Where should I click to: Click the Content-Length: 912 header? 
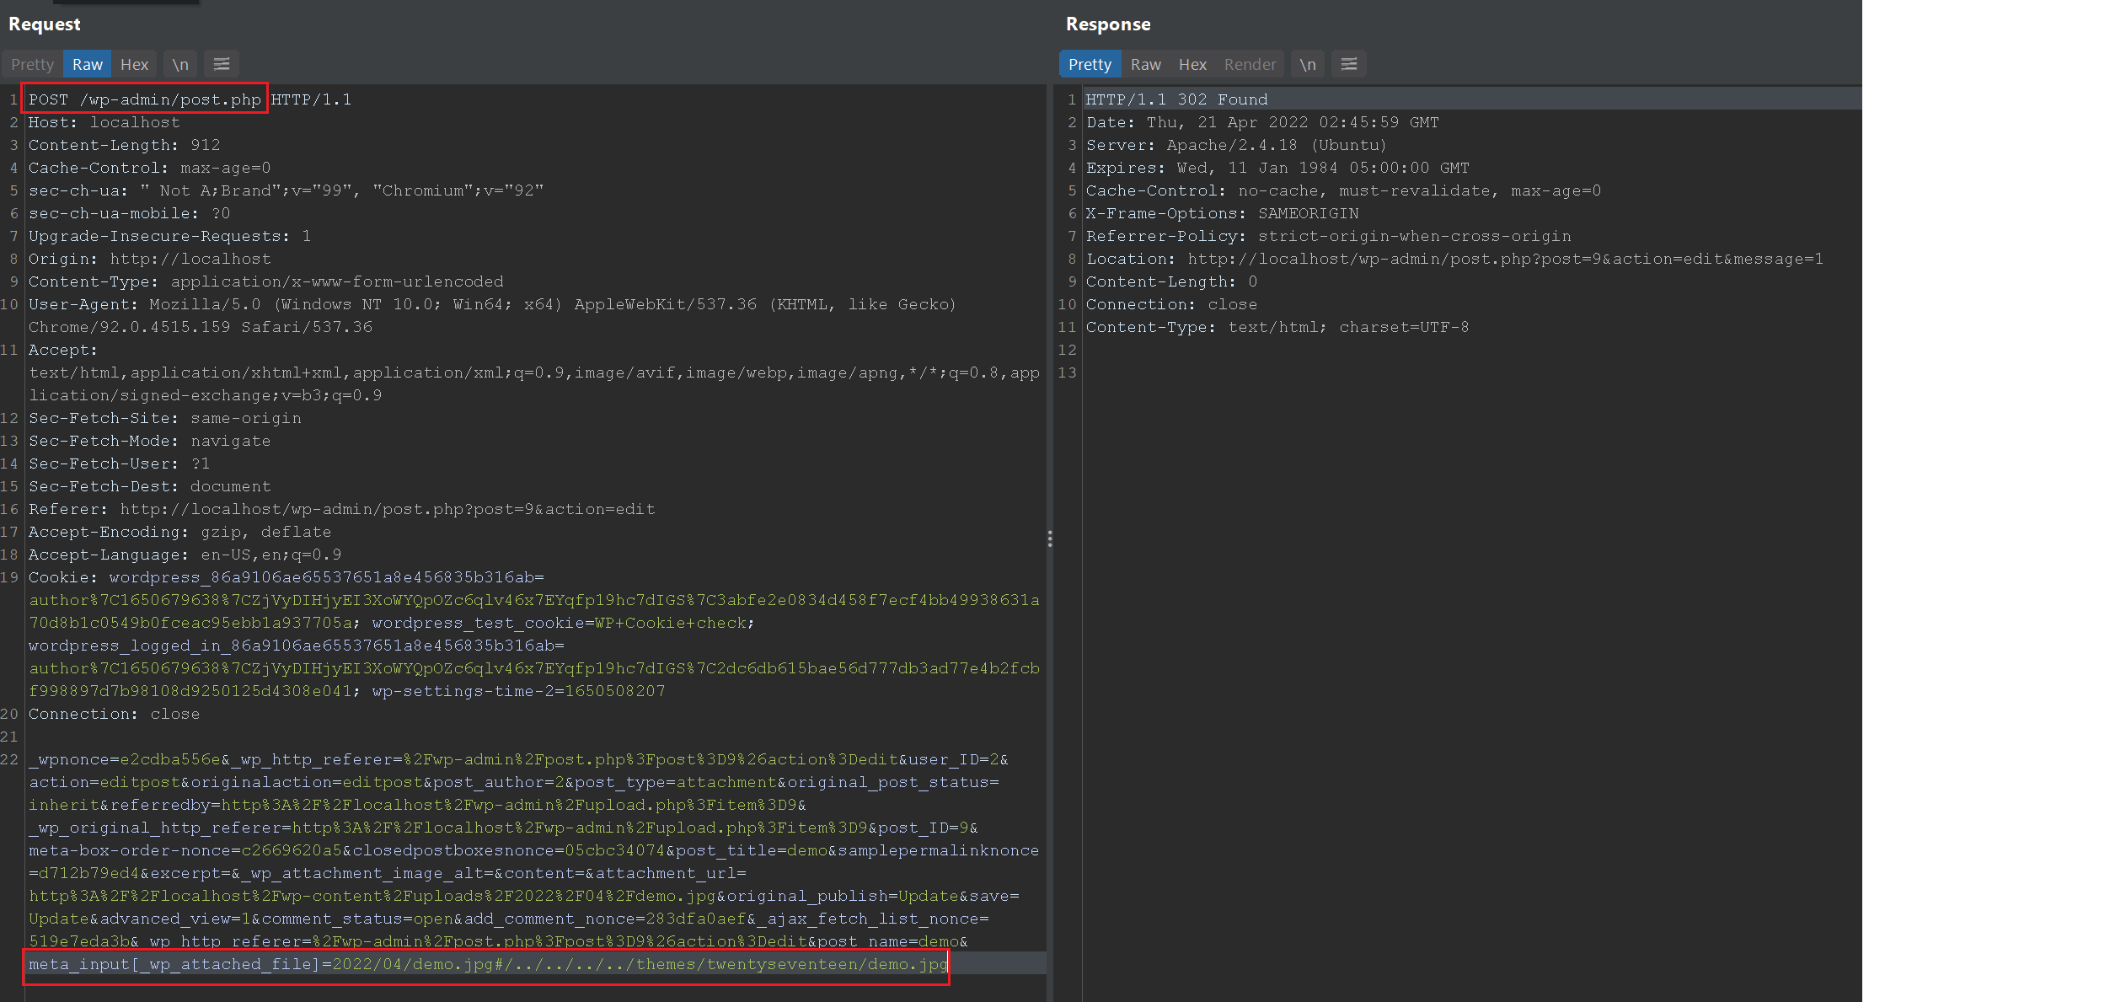(x=124, y=145)
